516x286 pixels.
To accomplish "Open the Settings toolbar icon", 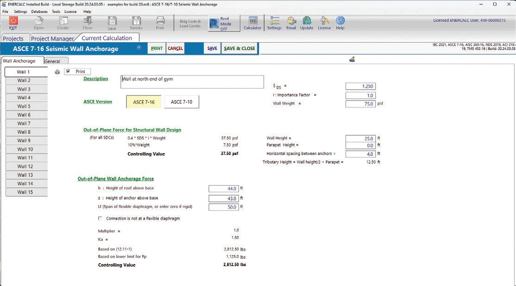I will tap(274, 23).
